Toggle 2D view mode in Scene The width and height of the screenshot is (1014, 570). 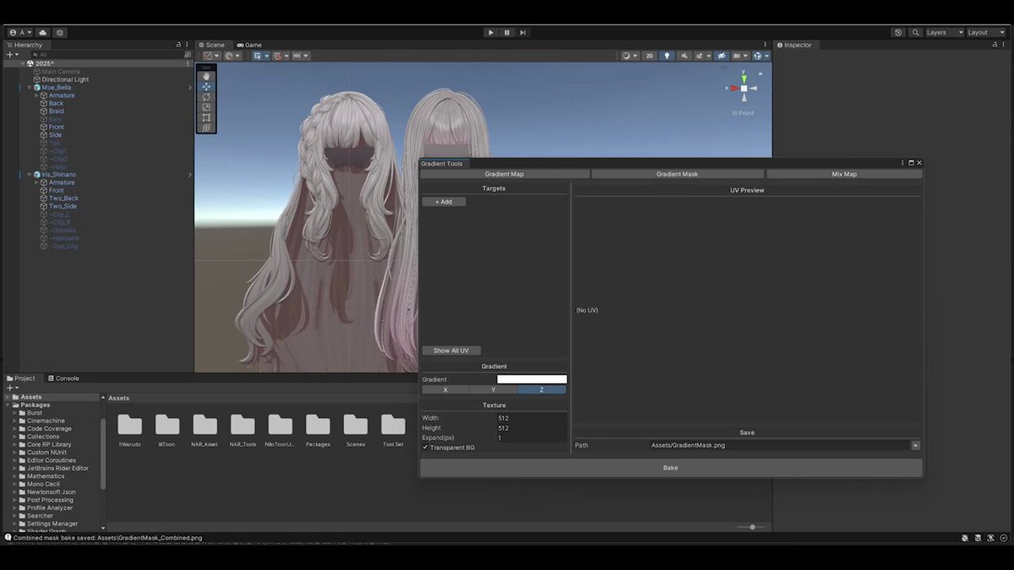pos(650,56)
